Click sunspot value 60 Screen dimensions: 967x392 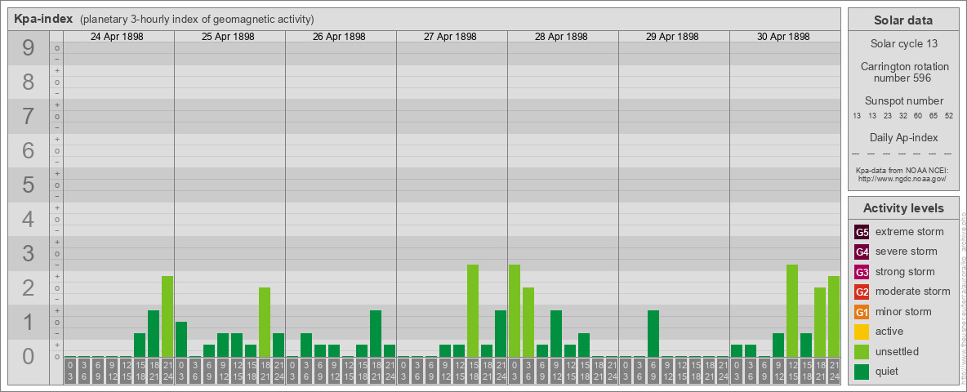click(918, 116)
